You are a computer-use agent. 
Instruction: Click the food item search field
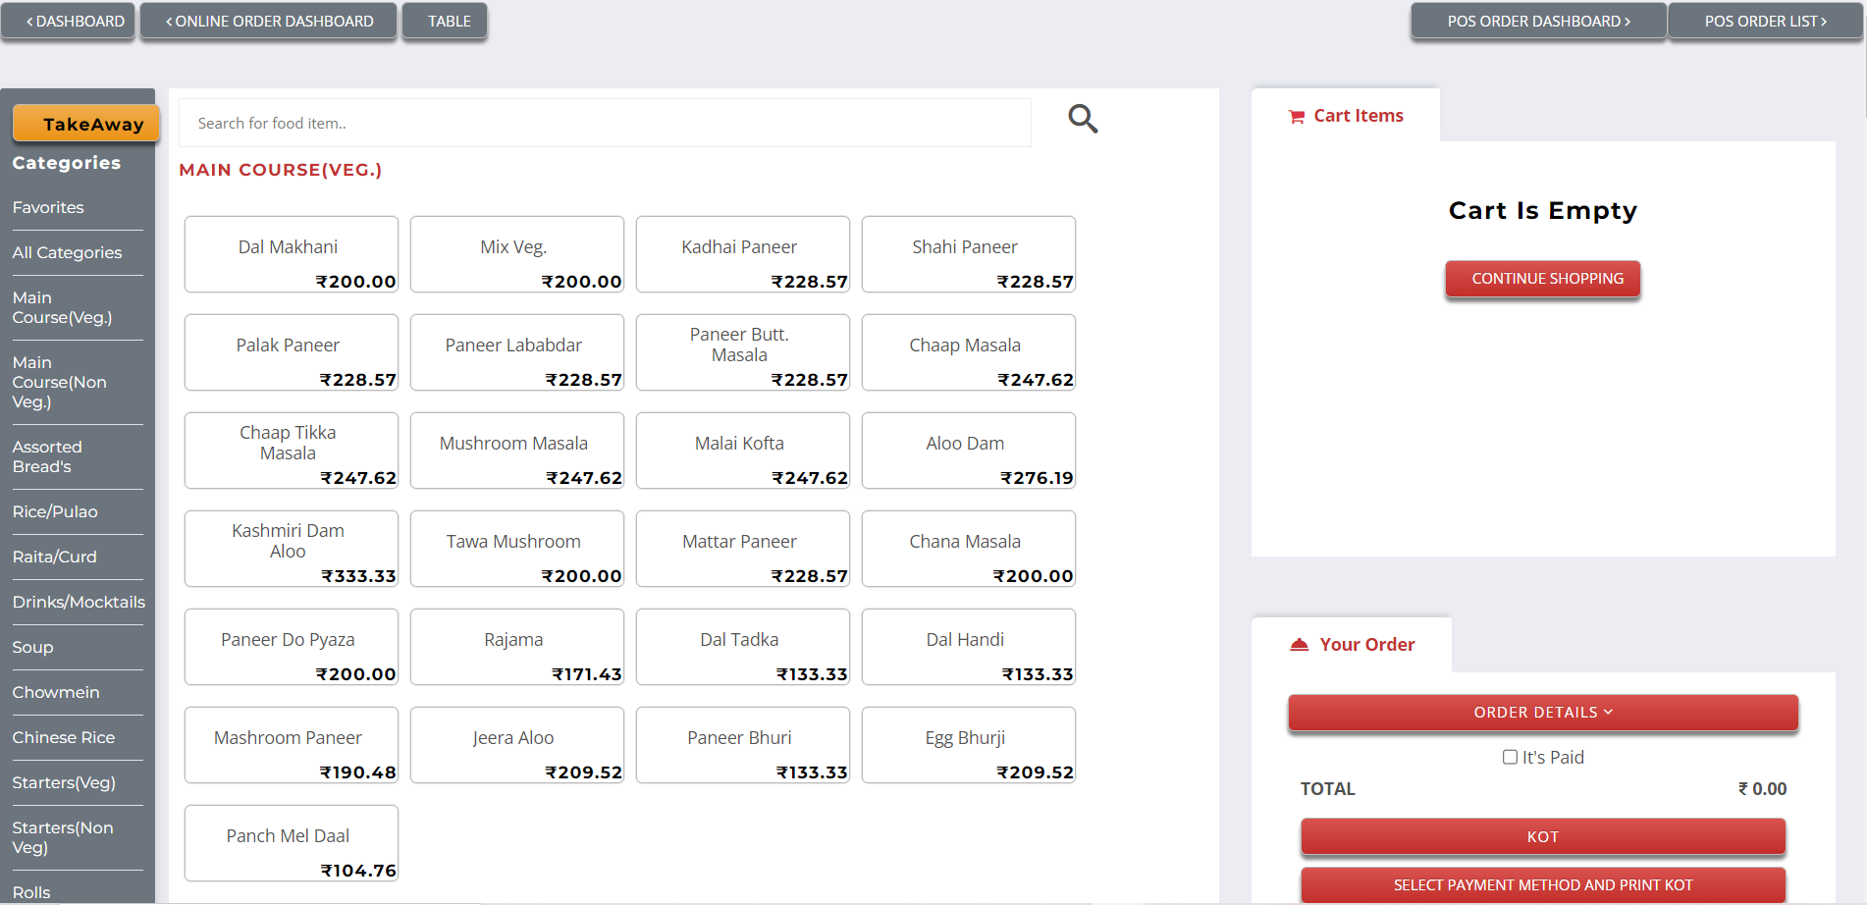click(604, 123)
